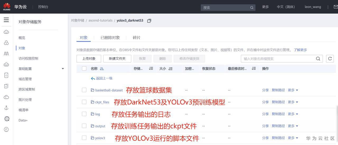Open 更多 dropdown for basketball-dataset
This screenshot has height=145, width=338.
pos(293,90)
